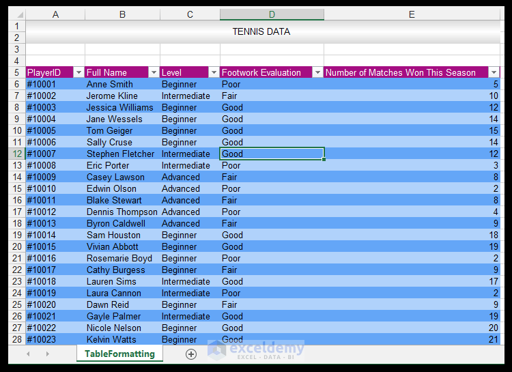Select the #10023 PlayerID cell

click(55, 339)
